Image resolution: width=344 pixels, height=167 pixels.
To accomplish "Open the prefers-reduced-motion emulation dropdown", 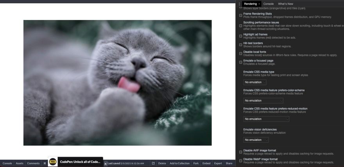I will 266,119.
